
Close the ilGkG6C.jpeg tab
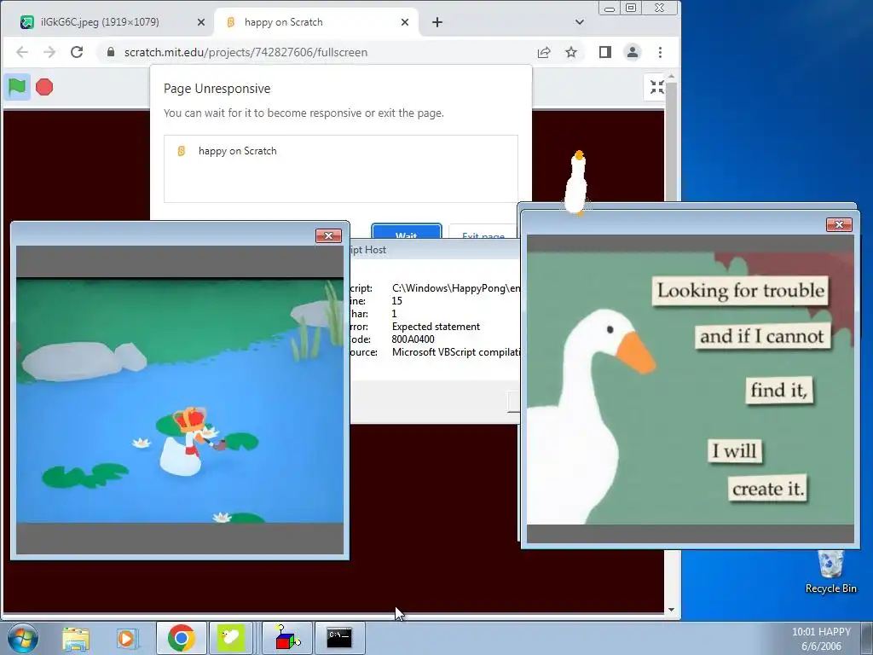click(x=201, y=22)
